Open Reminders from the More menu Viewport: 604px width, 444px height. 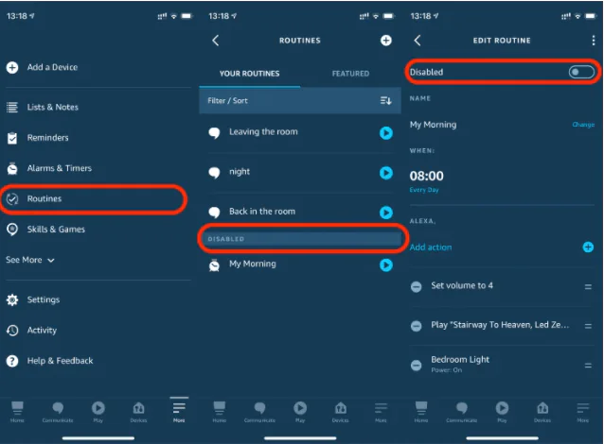click(x=47, y=138)
